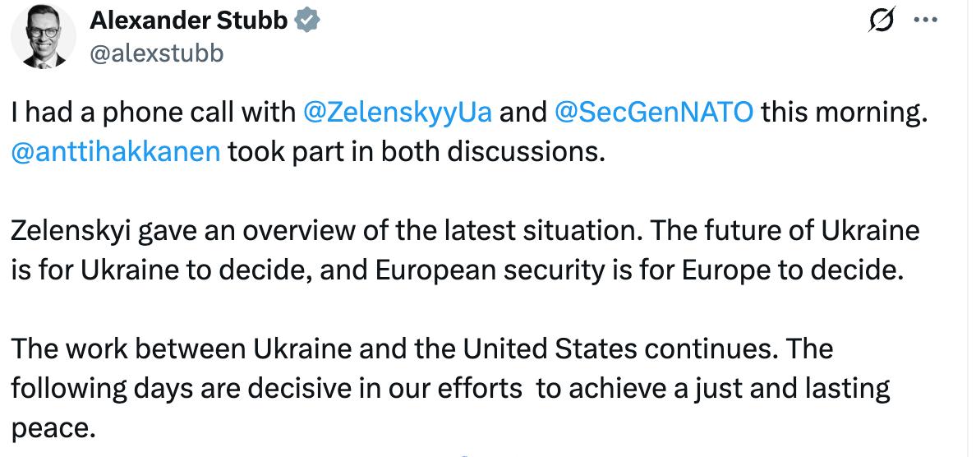Click the Alexander Stubb display name
This screenshot has height=457, width=976.
187,21
